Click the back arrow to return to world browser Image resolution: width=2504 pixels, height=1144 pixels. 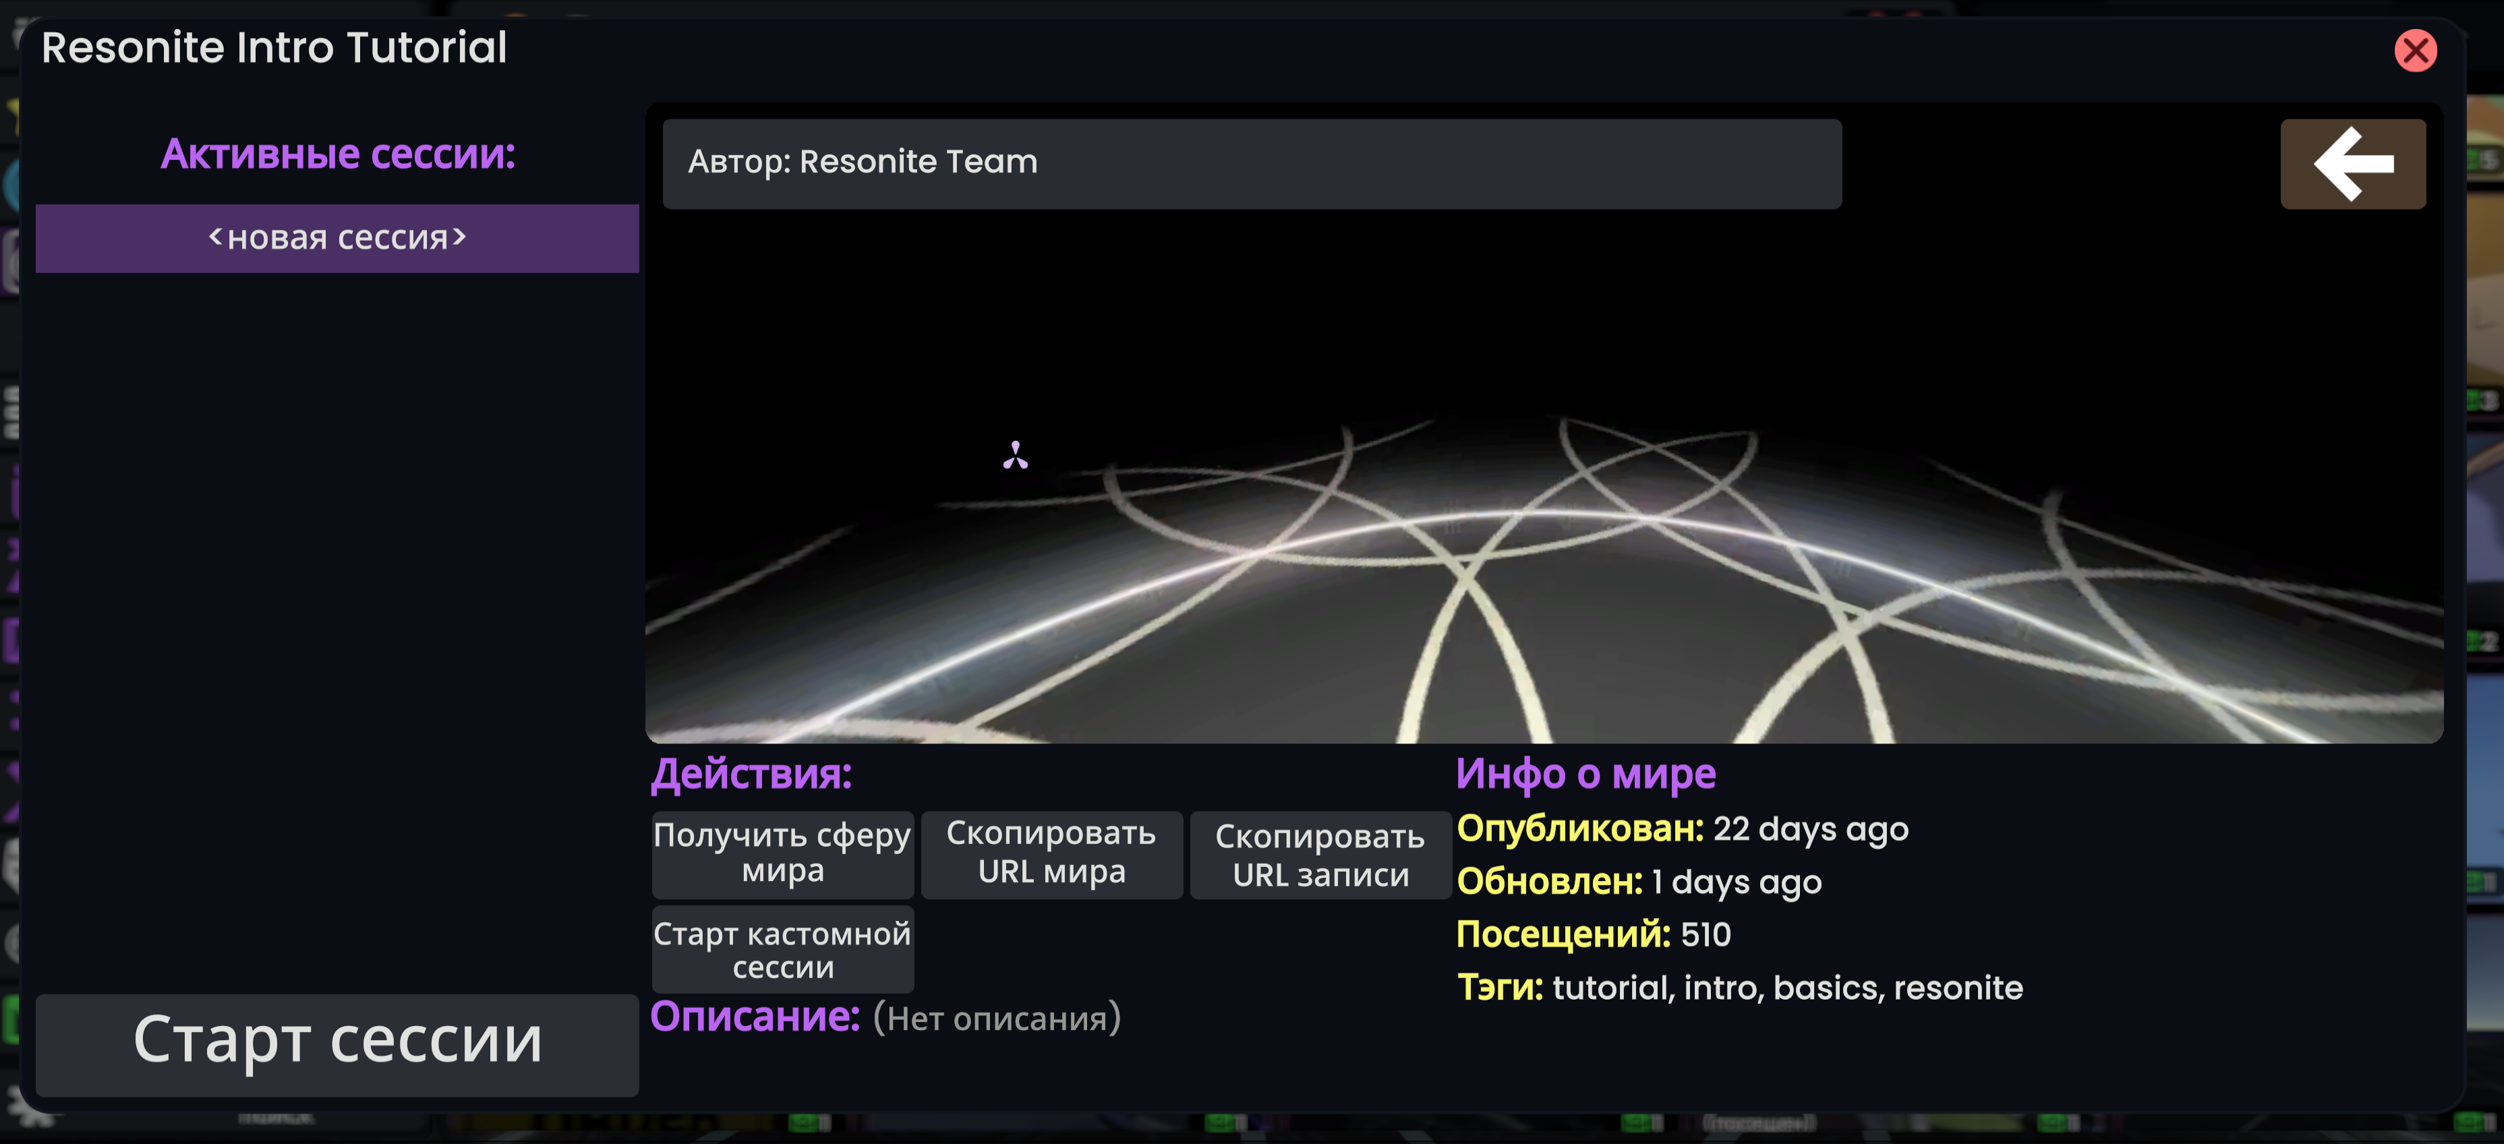(2352, 164)
